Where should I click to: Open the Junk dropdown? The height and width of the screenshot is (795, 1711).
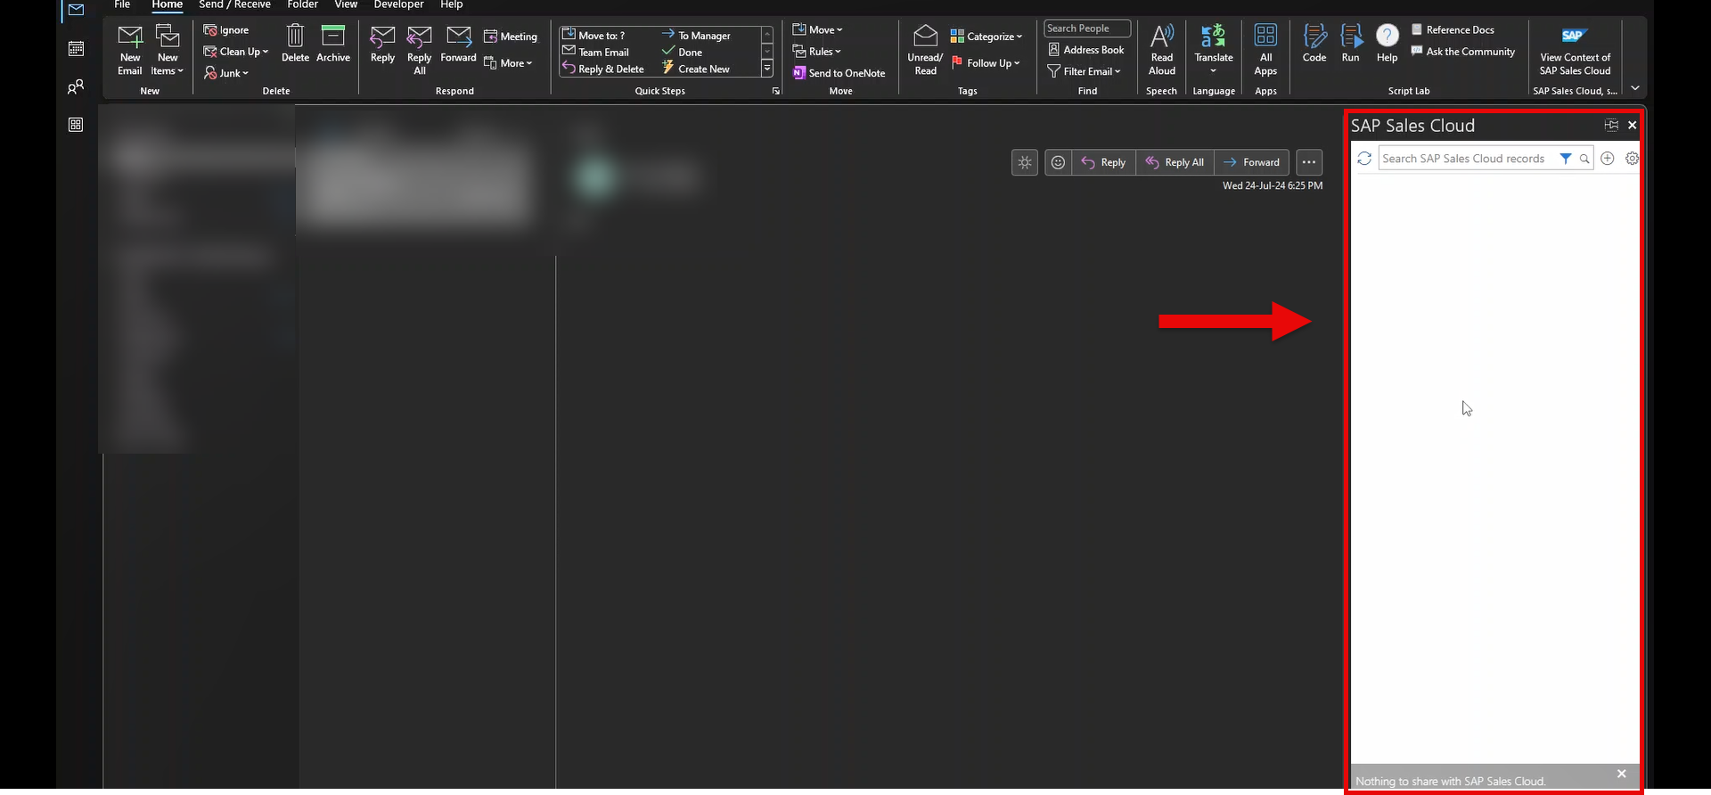[x=226, y=73]
